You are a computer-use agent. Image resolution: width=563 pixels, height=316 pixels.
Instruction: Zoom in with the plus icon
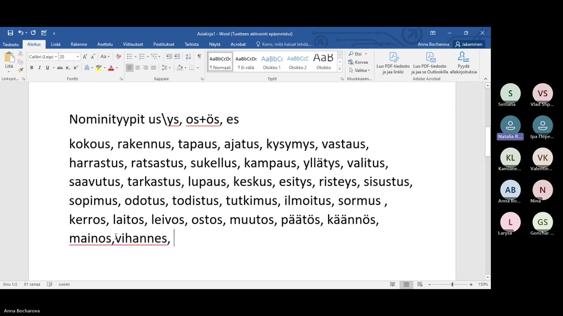click(x=471, y=284)
